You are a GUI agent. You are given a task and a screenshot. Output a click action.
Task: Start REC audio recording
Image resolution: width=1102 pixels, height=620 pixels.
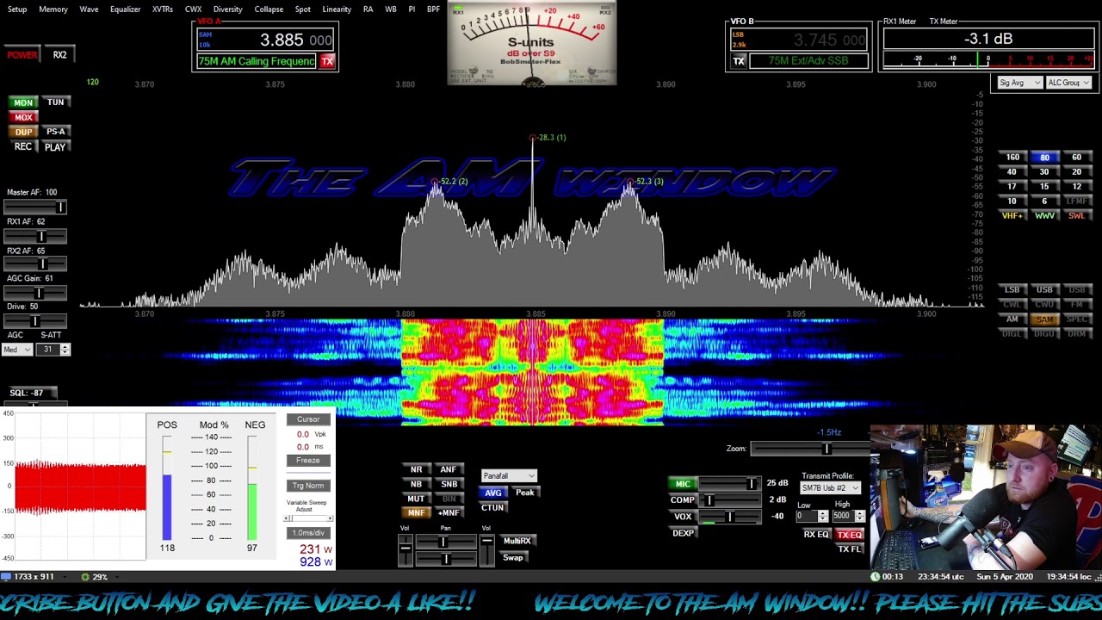coord(23,146)
